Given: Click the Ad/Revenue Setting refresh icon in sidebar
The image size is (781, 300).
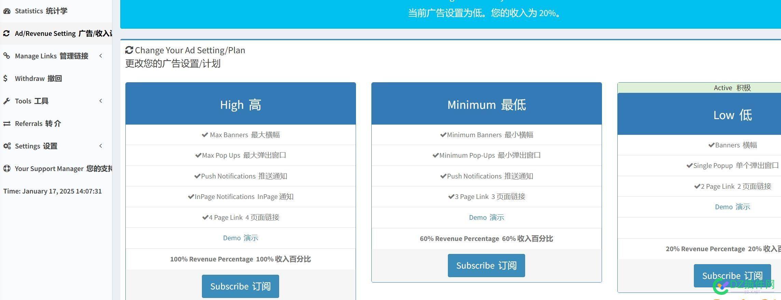Looking at the screenshot, I should click(x=6, y=33).
